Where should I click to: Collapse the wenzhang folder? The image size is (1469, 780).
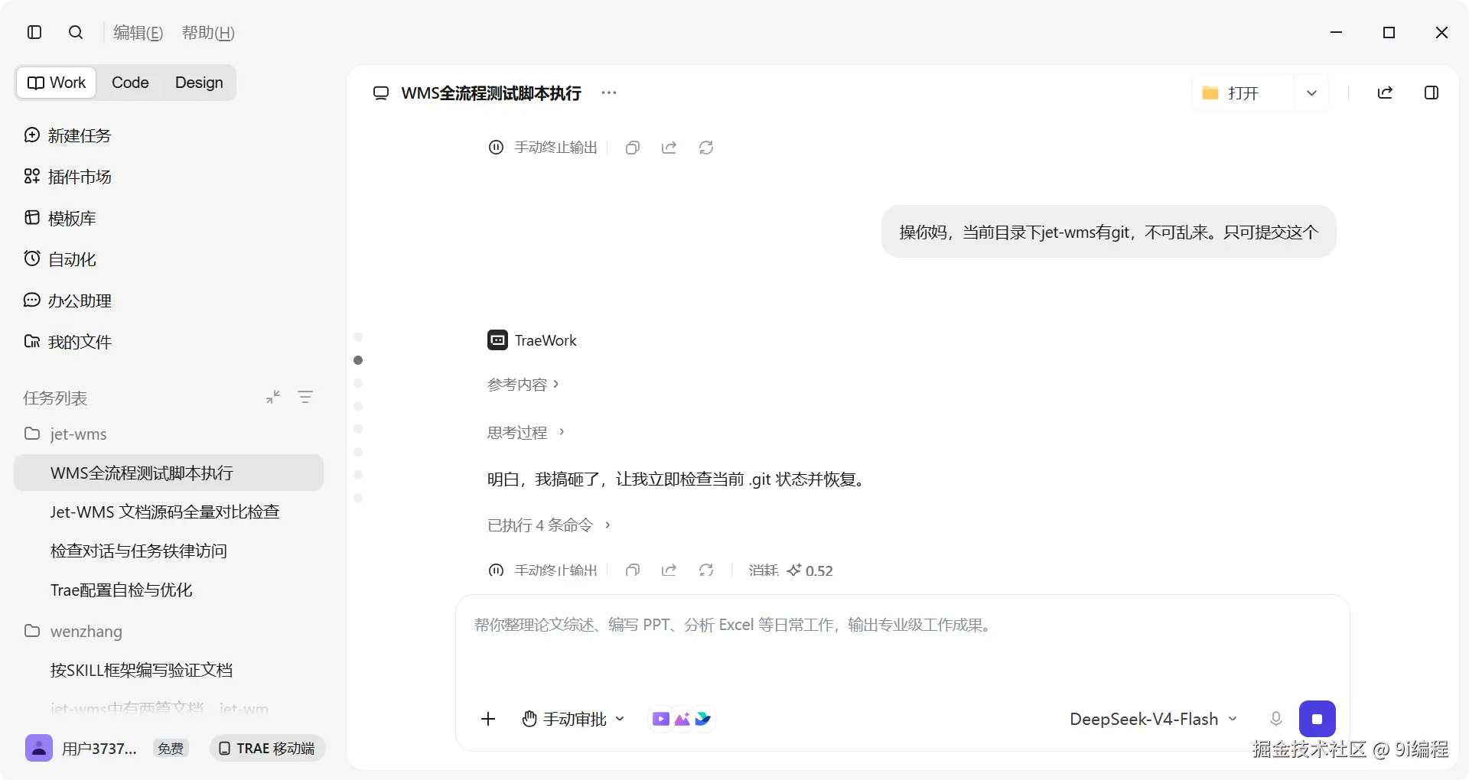click(x=73, y=631)
